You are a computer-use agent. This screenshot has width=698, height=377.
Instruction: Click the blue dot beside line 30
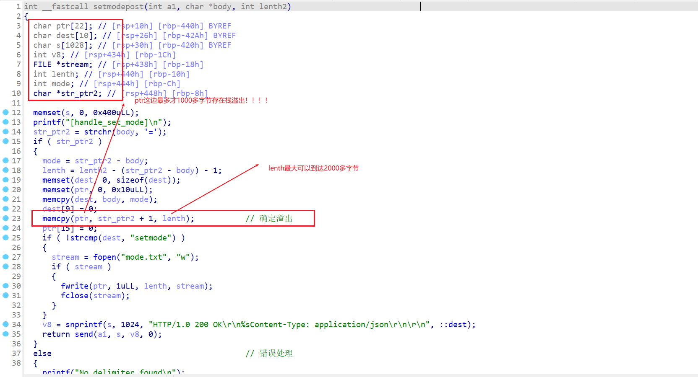(x=5, y=286)
